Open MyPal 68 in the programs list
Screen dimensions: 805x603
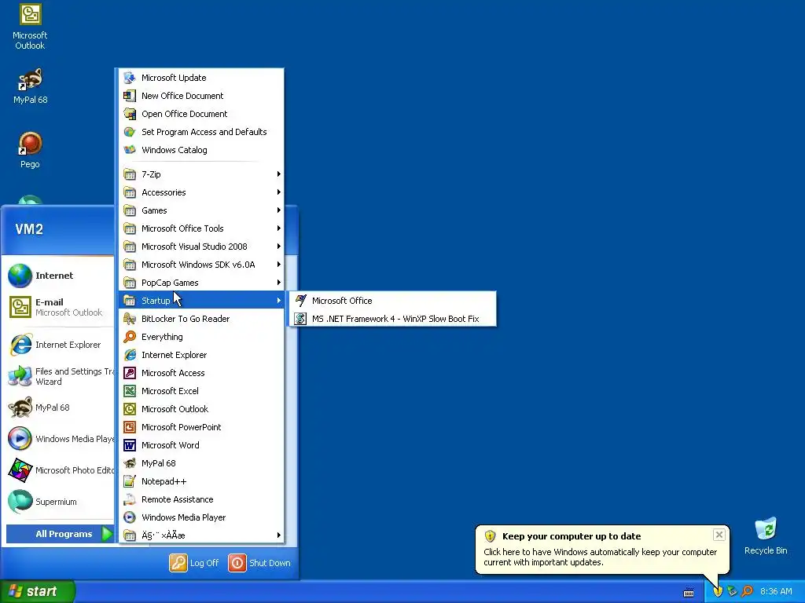[201, 463]
